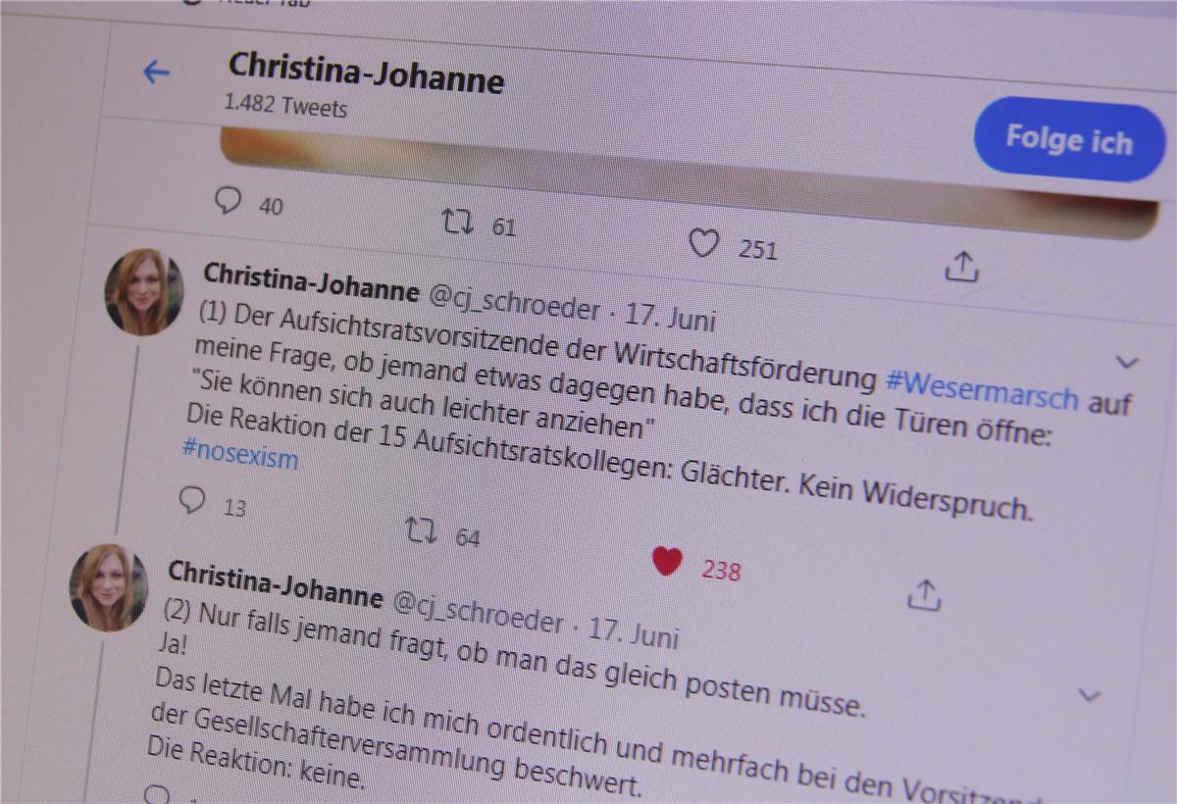1177x804 pixels.
Task: Open the #nosexism hashtag
Action: [x=240, y=454]
